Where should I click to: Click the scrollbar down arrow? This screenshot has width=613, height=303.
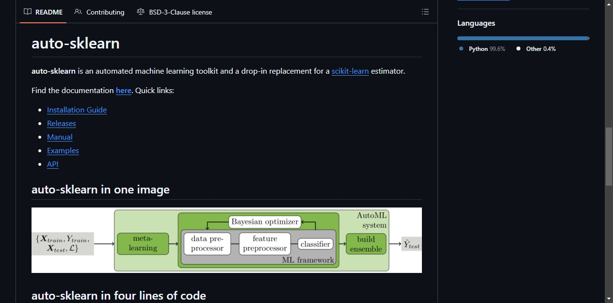tap(609, 299)
